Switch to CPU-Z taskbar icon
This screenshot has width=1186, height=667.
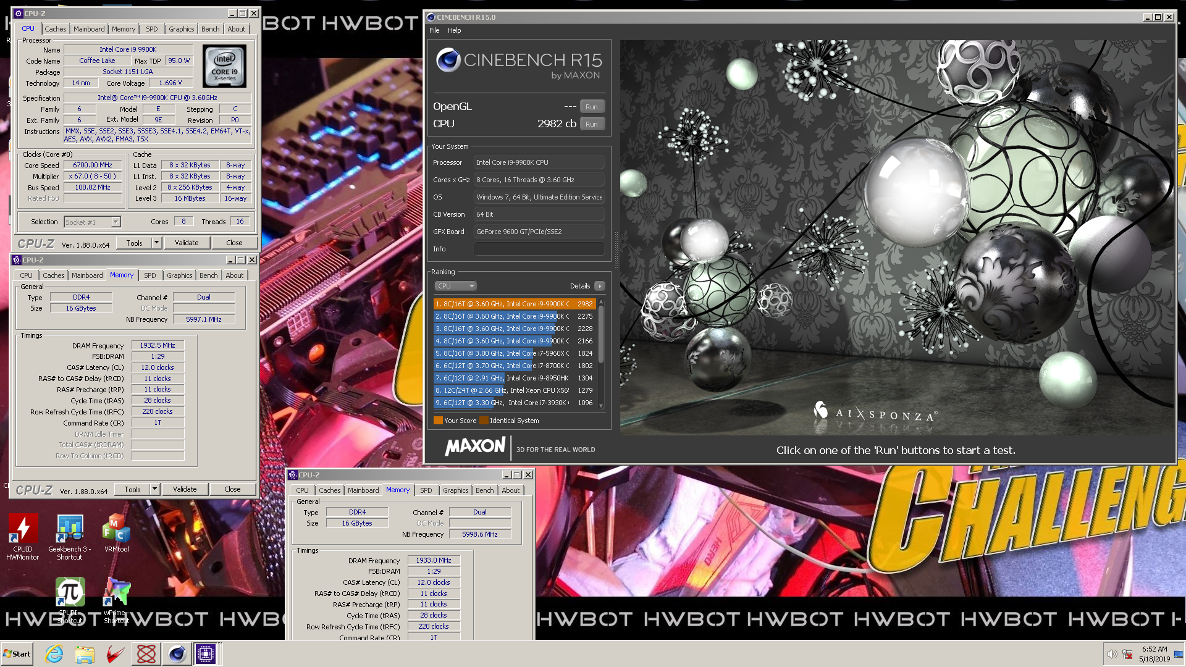(206, 654)
